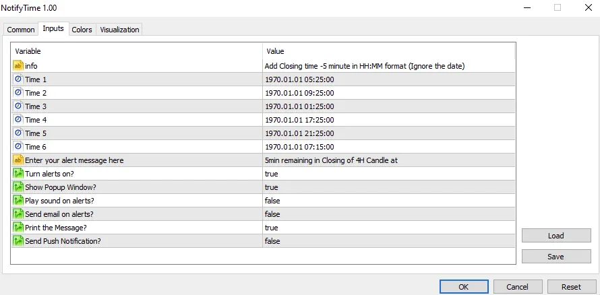Confirm settings with the OK button
Image resolution: width=600 pixels, height=295 pixels.
point(463,287)
